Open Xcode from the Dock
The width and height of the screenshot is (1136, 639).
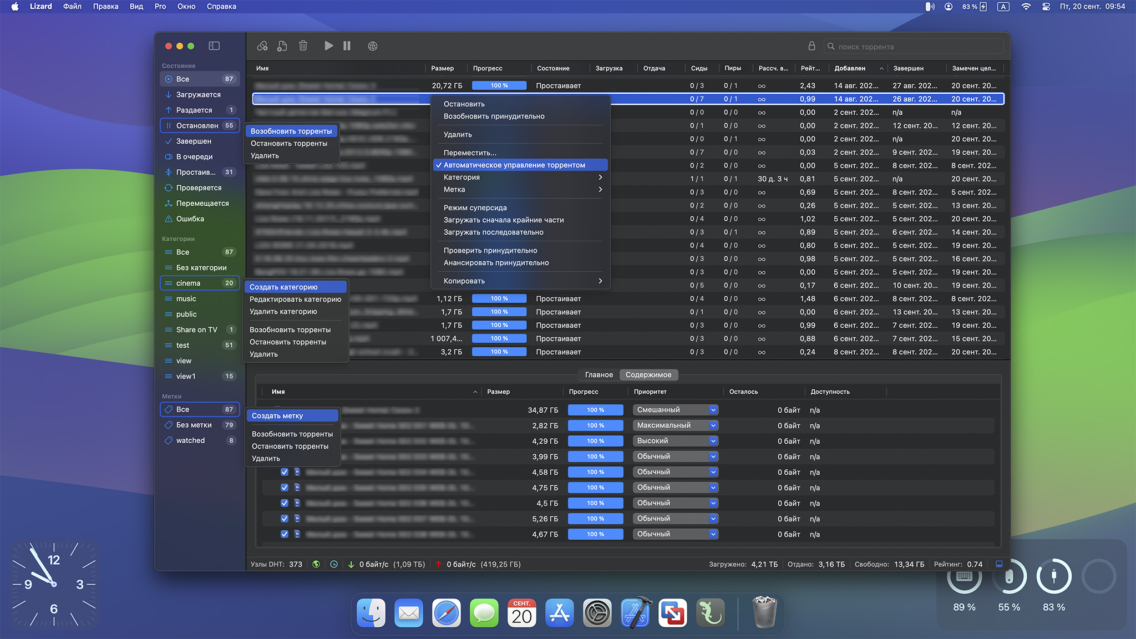click(x=635, y=613)
